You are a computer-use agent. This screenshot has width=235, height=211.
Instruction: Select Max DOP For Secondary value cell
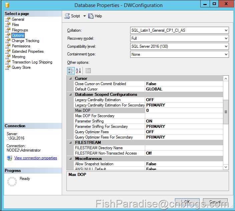coord(184,116)
